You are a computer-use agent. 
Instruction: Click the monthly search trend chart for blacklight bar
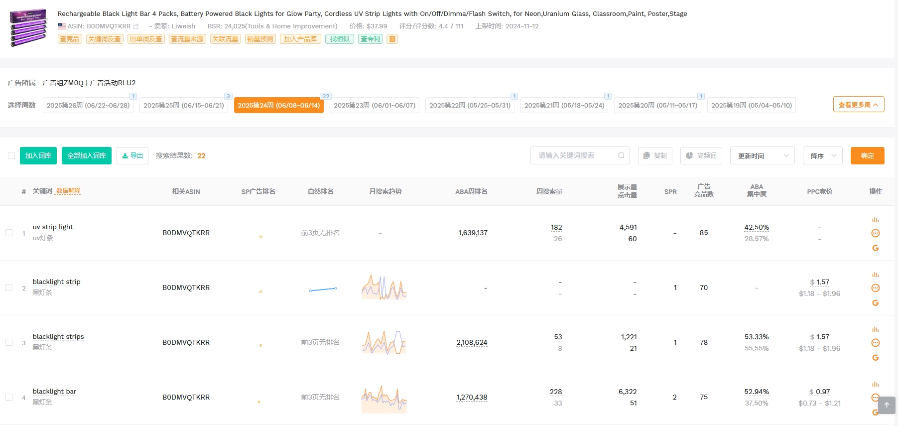point(384,398)
